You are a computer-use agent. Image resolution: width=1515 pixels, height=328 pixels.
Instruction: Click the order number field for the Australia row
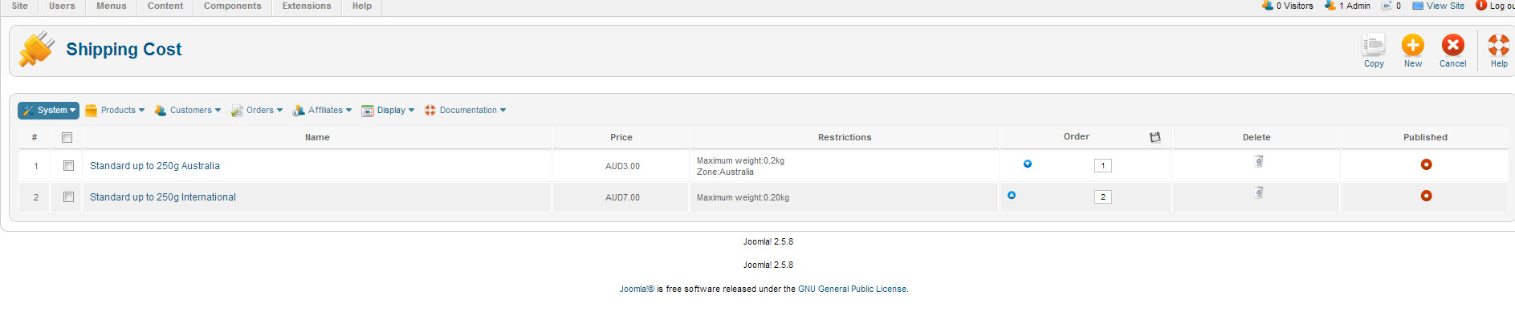point(1102,166)
